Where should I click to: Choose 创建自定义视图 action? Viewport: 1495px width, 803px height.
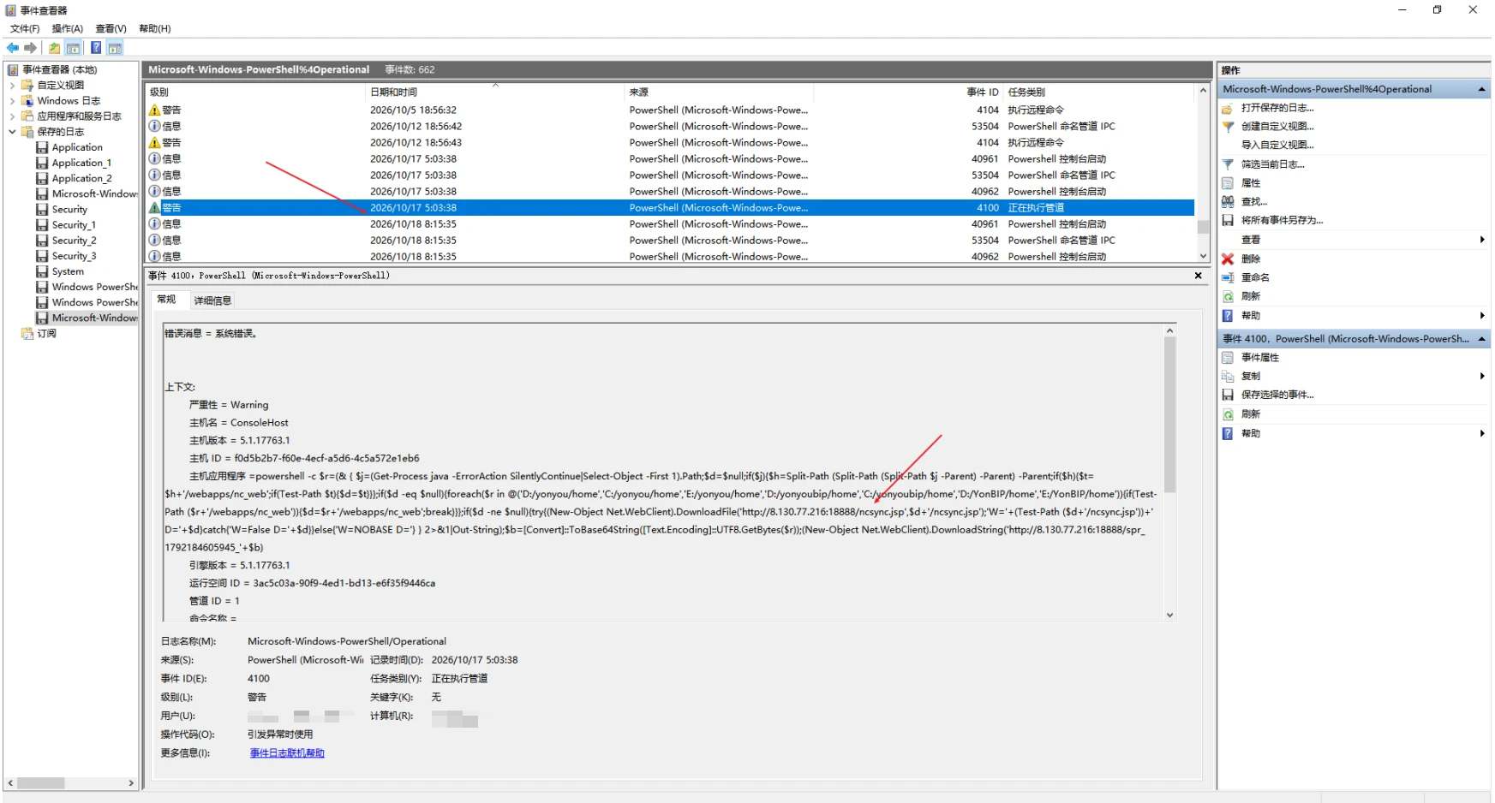(x=1277, y=126)
